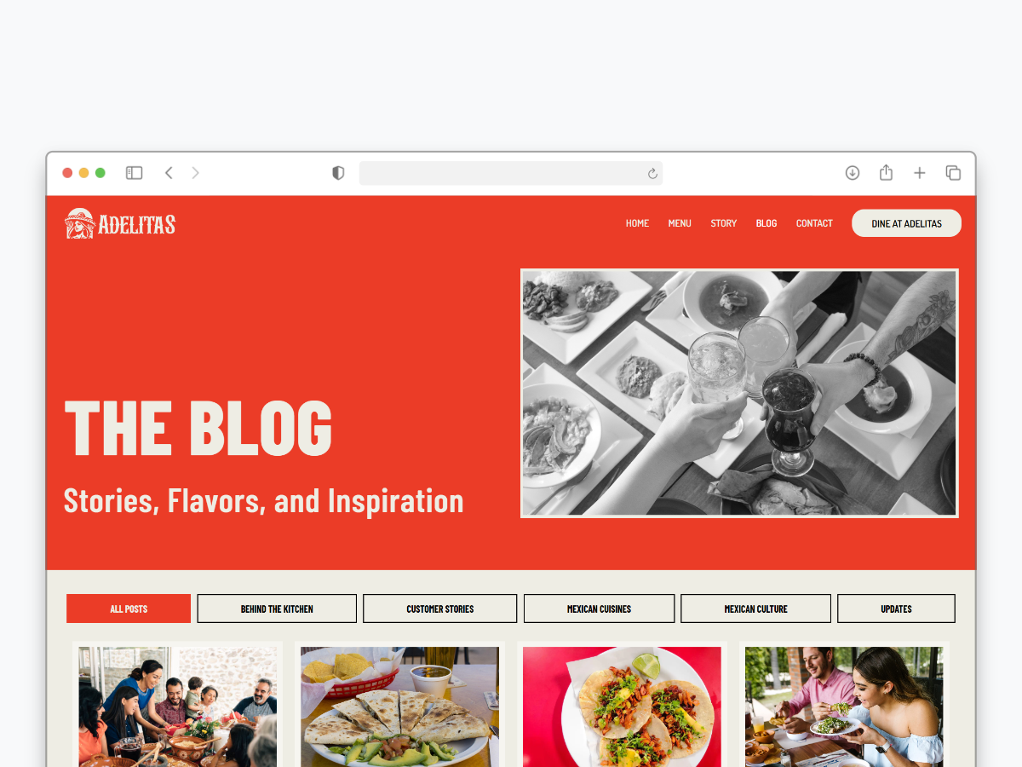The width and height of the screenshot is (1022, 767).
Task: Select the UPDATES category
Action: [896, 608]
